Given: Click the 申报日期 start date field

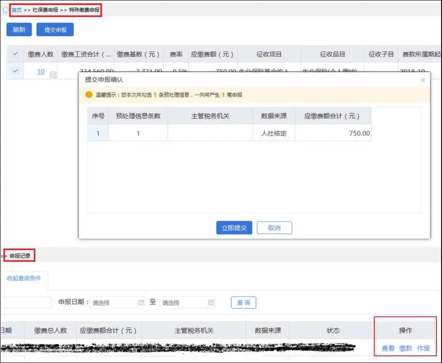Looking at the screenshot, I should 117,303.
